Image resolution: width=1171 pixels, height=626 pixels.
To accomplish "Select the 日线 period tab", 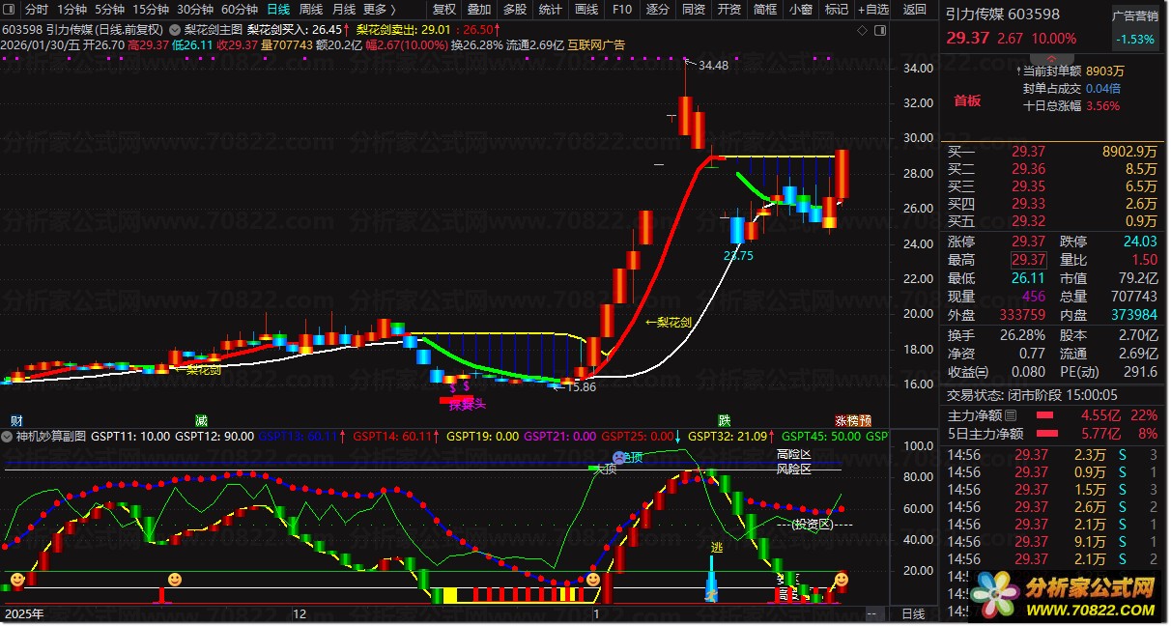I will click(278, 9).
